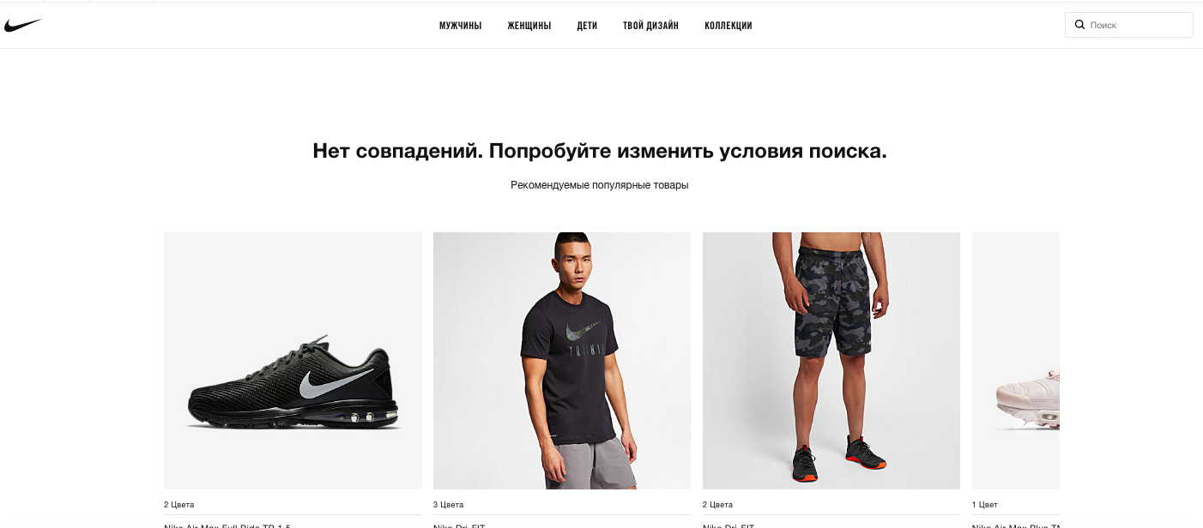Screen dimensions: 1203x528
Task: Click the magnifying glass search icon
Action: click(1079, 25)
